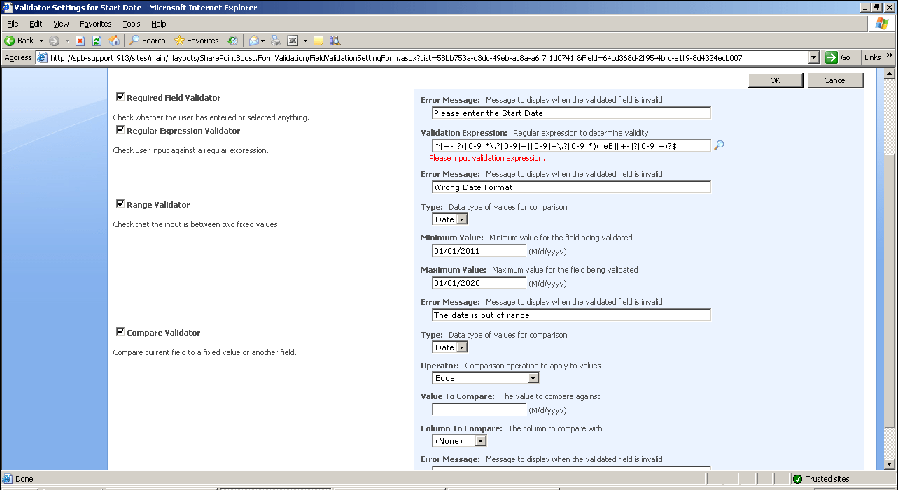Open the File menu

coord(13,24)
